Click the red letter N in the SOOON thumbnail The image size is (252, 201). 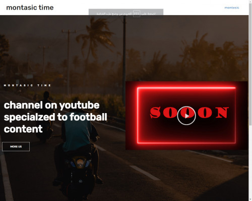coord(222,113)
